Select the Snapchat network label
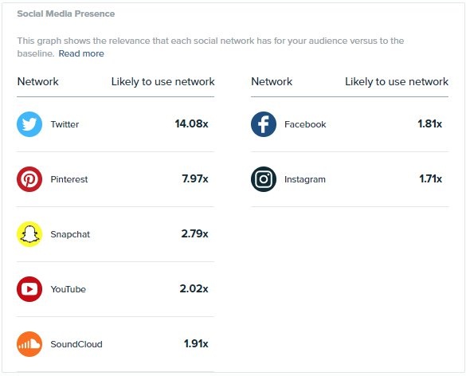 70,234
